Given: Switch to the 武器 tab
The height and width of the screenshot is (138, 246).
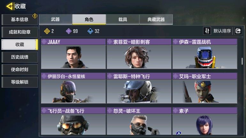Looking at the screenshot, I should click(x=55, y=19).
